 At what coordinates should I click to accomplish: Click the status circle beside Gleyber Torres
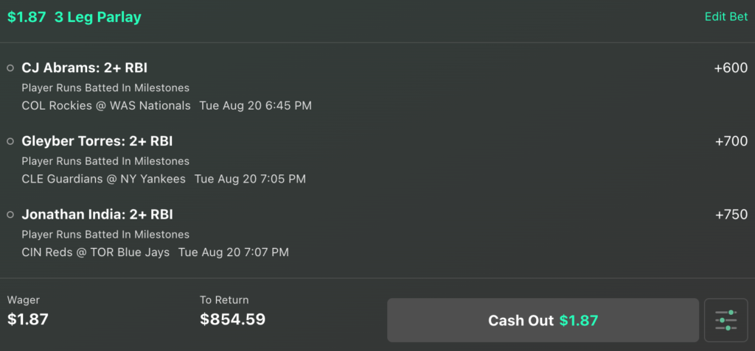10,141
